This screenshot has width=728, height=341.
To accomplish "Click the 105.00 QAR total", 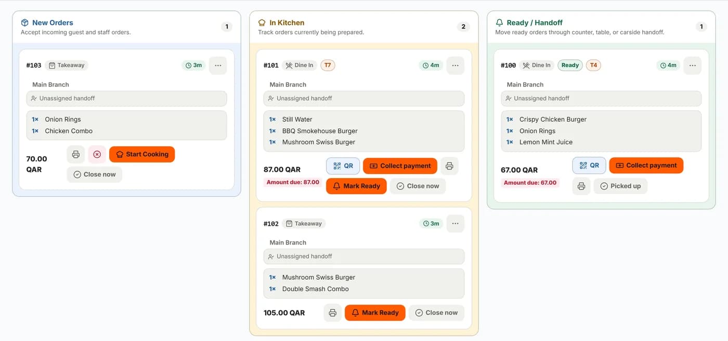I will pos(284,313).
